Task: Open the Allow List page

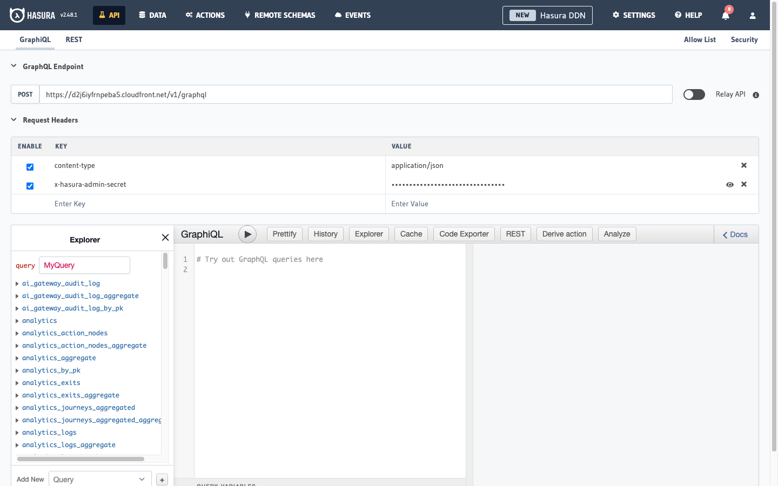Action: click(x=700, y=39)
